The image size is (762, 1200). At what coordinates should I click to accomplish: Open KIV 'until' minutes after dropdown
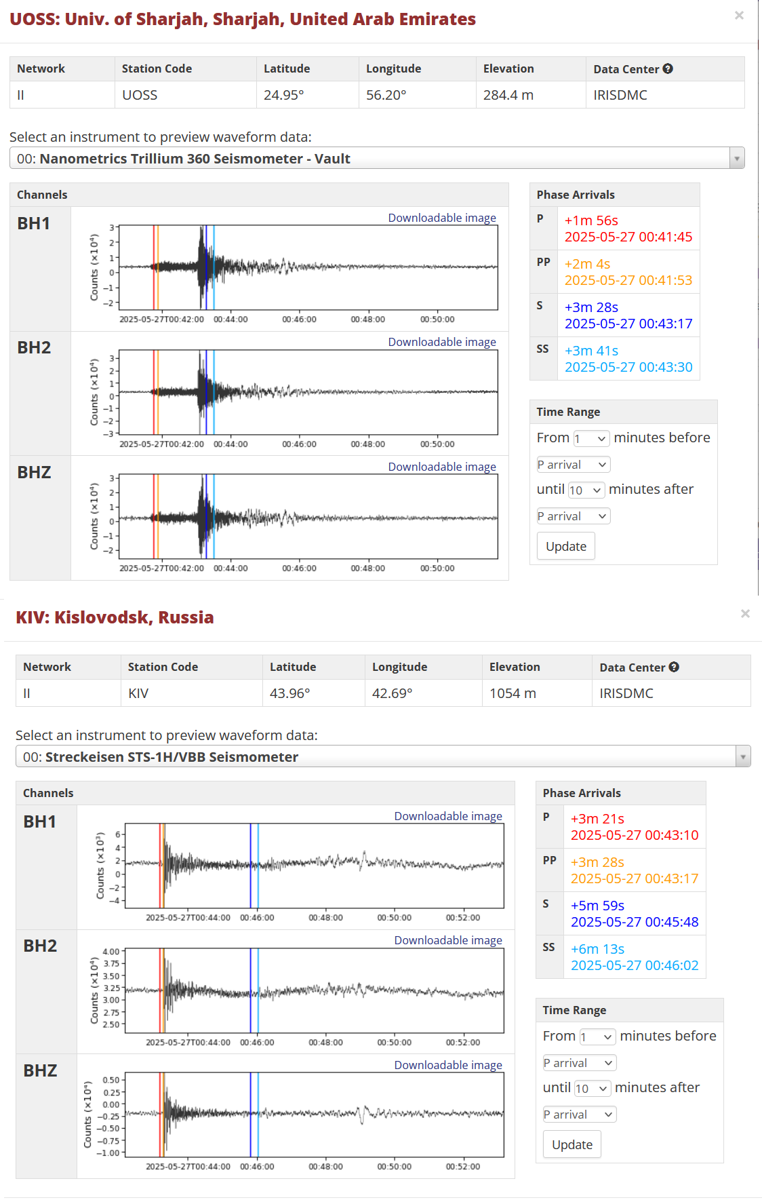pyautogui.click(x=593, y=1088)
